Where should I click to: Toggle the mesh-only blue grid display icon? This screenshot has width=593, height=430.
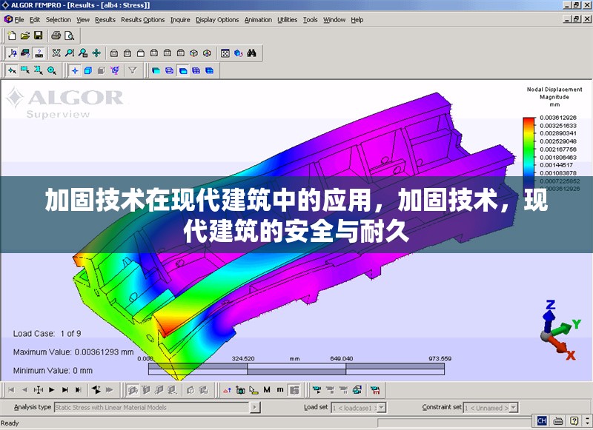(196, 70)
